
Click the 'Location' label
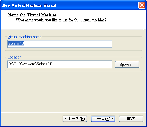15,57
